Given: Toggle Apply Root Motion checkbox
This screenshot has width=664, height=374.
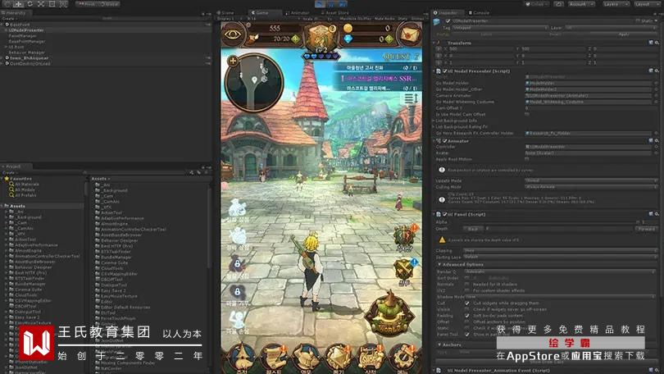Looking at the screenshot, I should click(x=527, y=159).
